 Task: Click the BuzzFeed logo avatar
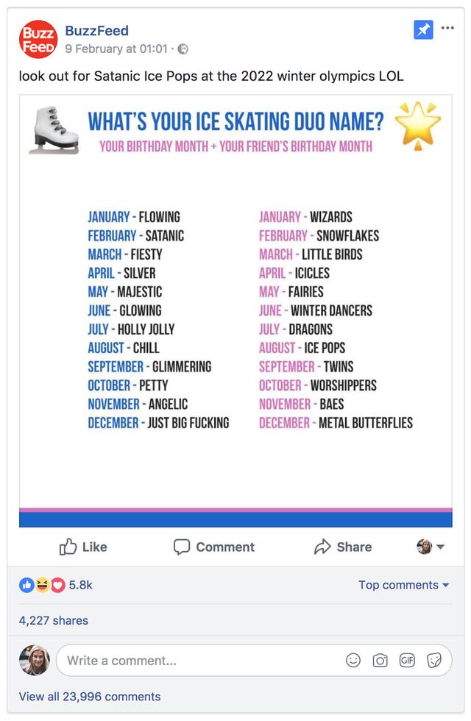(38, 39)
